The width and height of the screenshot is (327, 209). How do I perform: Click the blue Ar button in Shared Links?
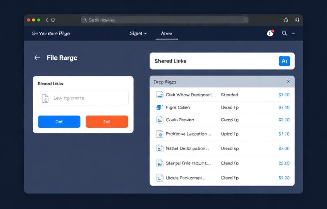point(284,61)
